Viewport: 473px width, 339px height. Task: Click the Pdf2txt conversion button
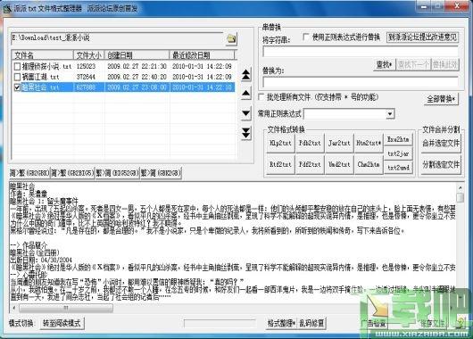coord(310,165)
